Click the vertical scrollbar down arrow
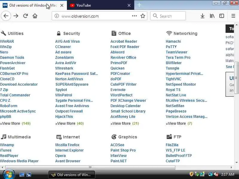The width and height of the screenshot is (239, 179). click(237, 163)
